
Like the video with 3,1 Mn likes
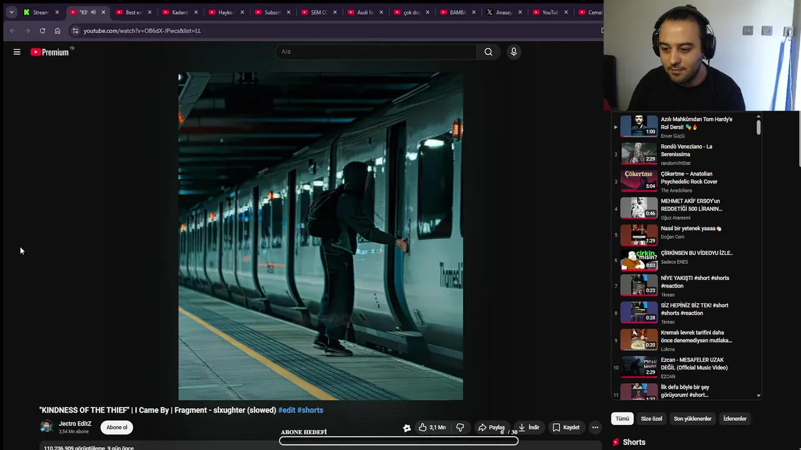click(432, 427)
